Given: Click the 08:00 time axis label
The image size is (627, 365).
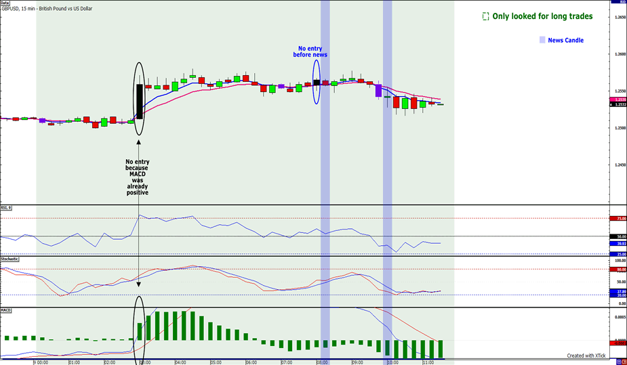Looking at the screenshot, I should (x=322, y=362).
